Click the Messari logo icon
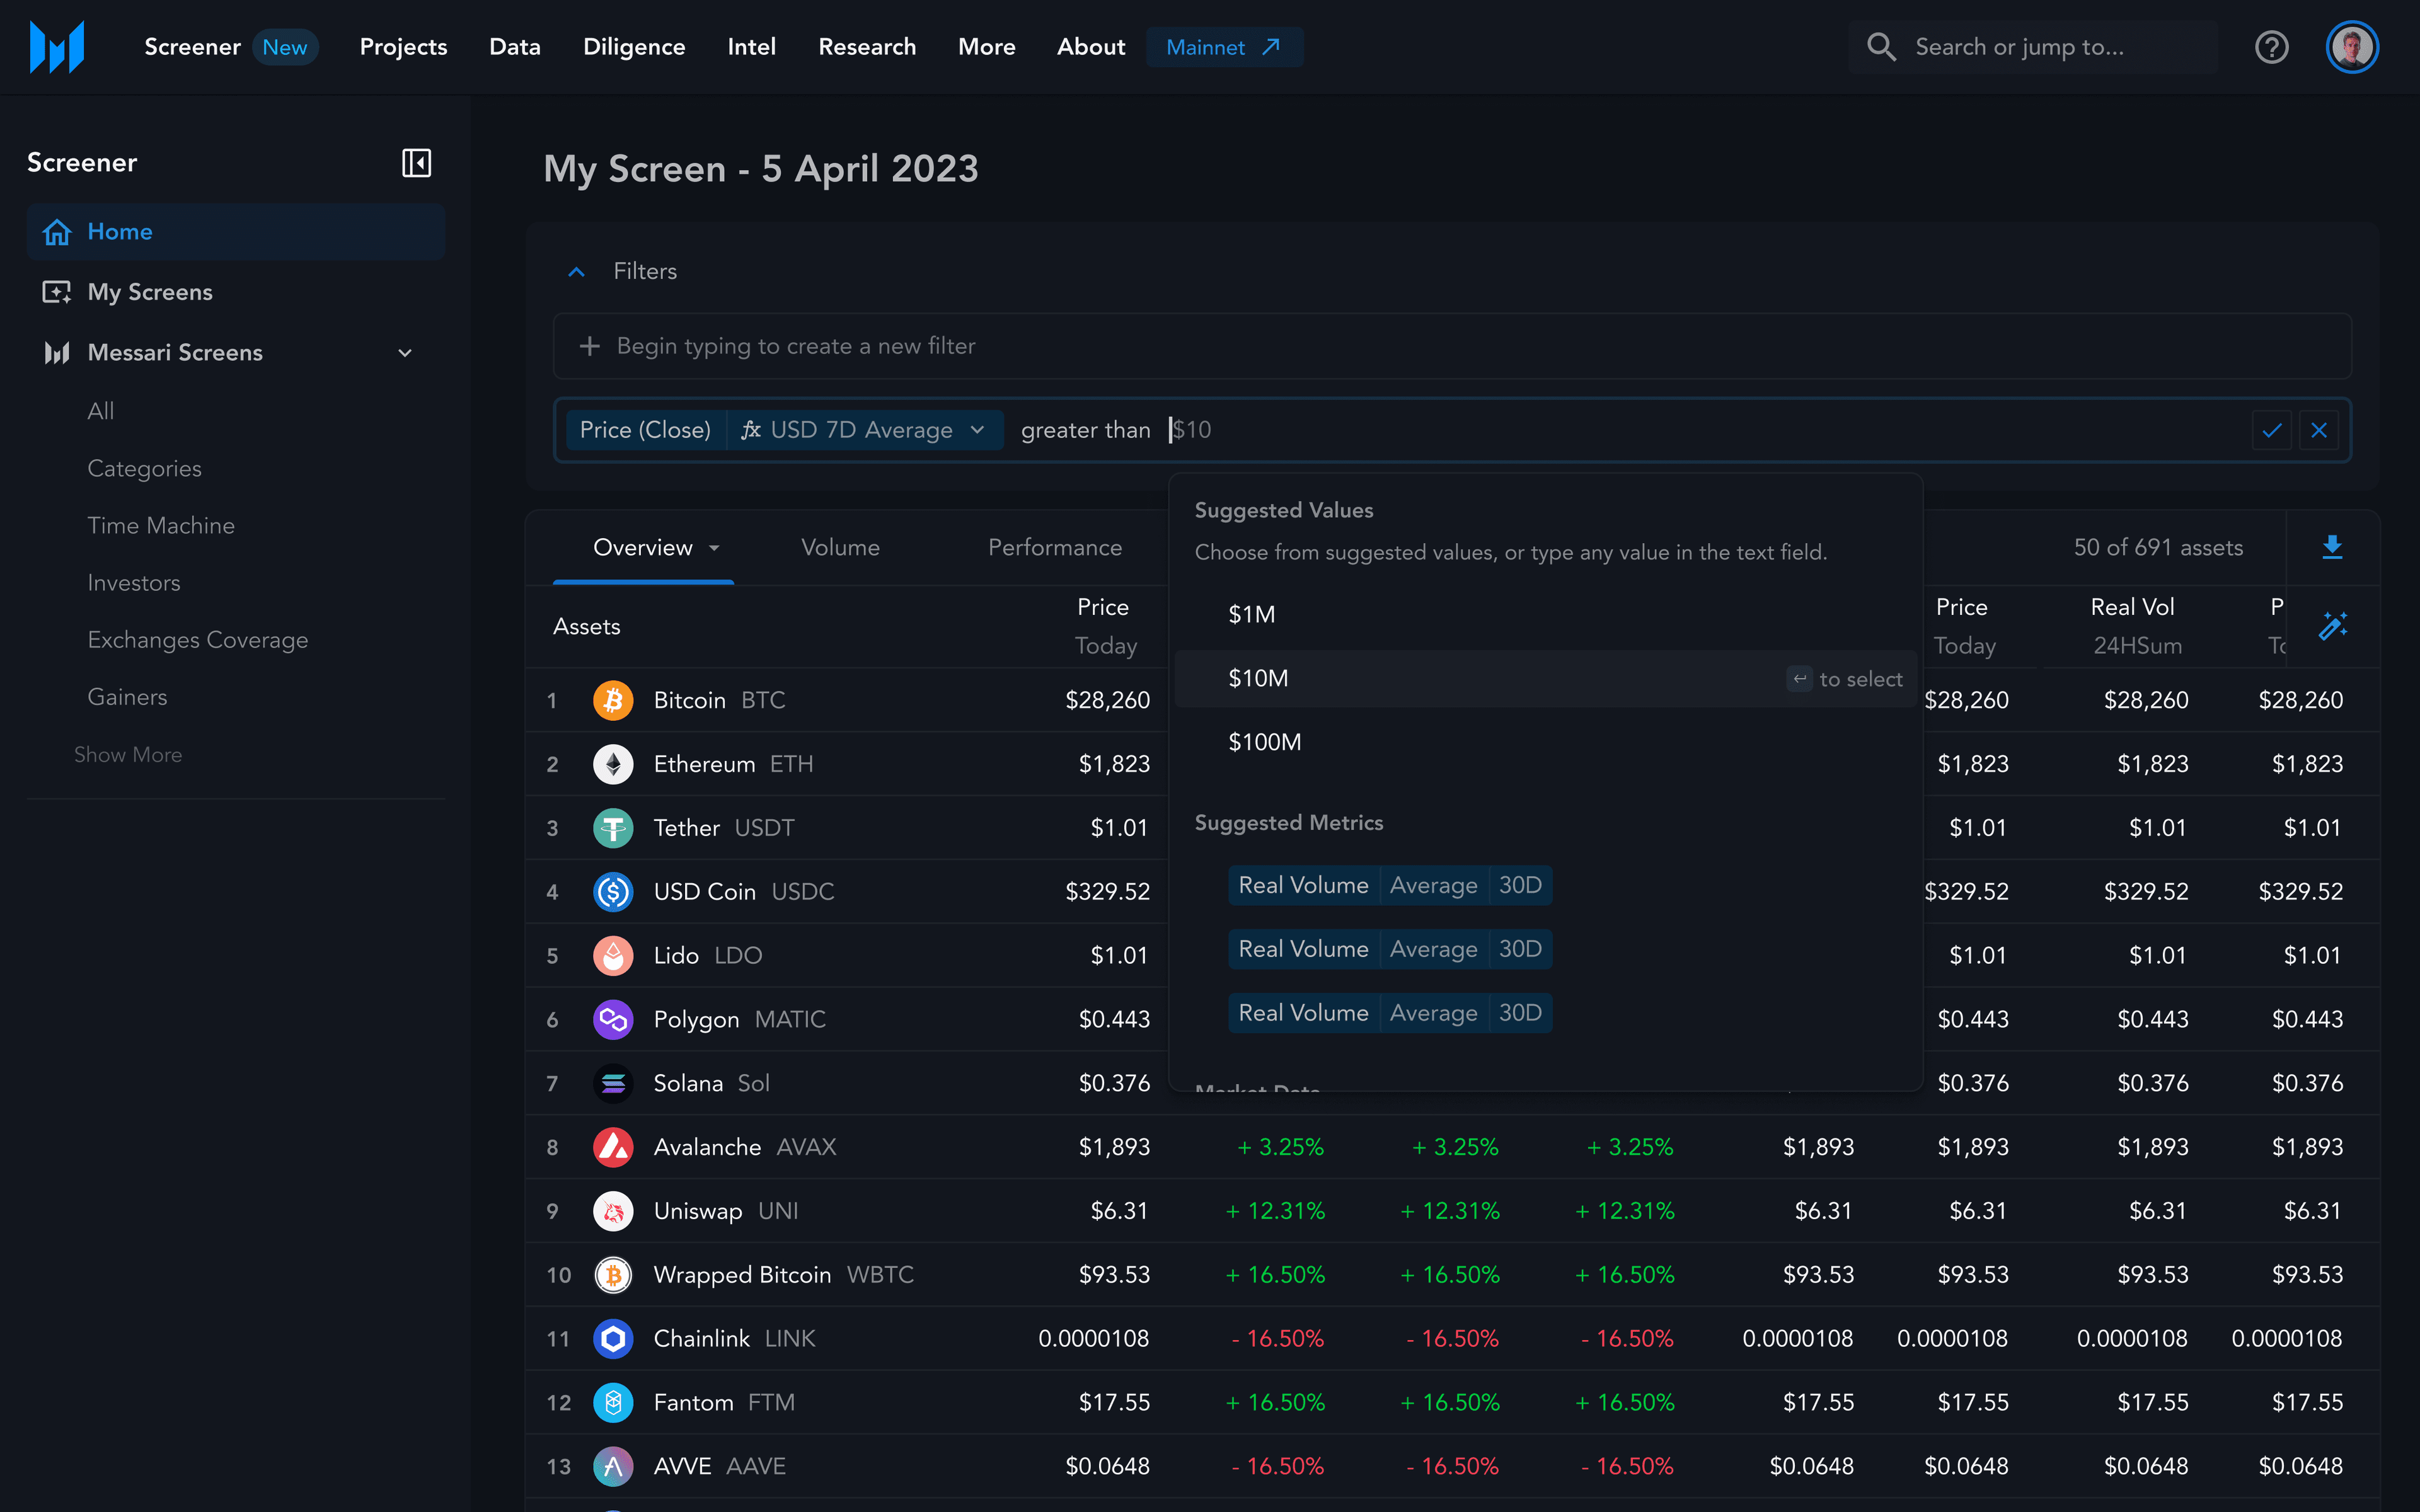The height and width of the screenshot is (1512, 2420). click(x=57, y=47)
